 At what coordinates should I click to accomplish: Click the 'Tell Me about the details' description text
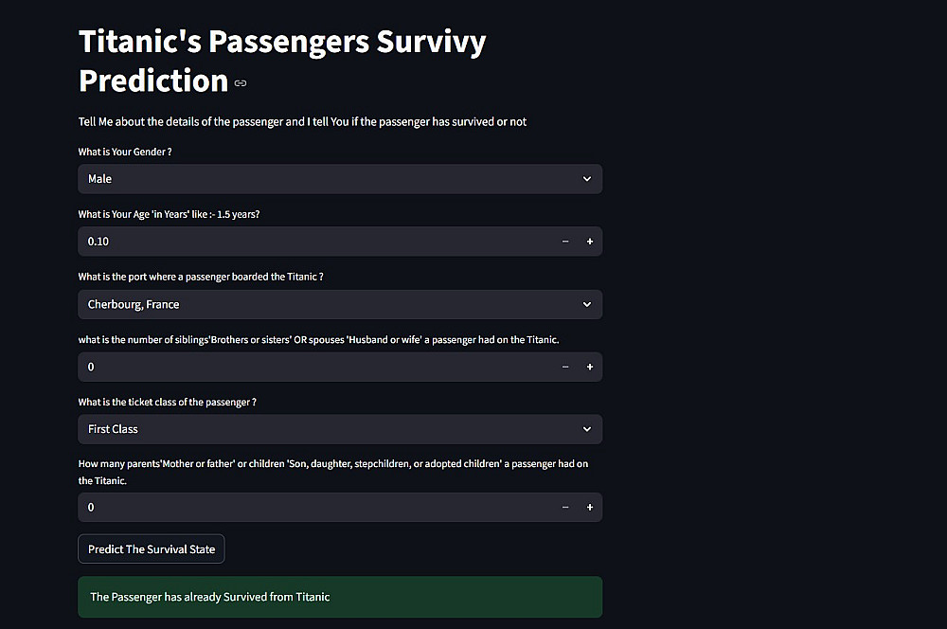(x=302, y=121)
